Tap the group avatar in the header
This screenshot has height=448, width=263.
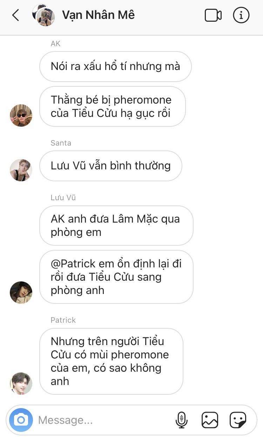click(x=43, y=15)
